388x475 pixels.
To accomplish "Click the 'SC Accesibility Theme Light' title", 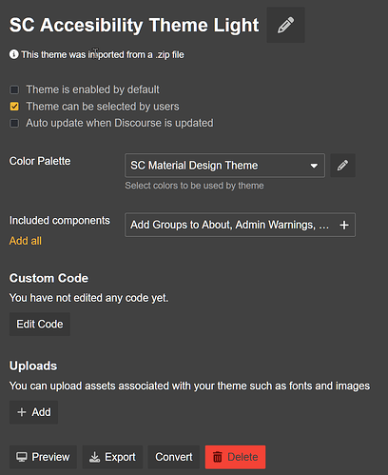I will pyautogui.click(x=134, y=25).
